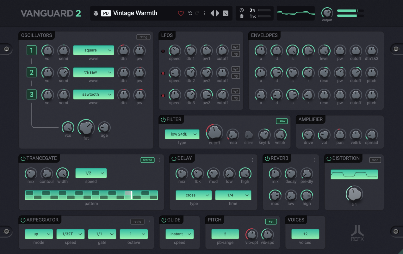Click the vcs knob
The width and height of the screenshot is (403, 254).
point(68,127)
